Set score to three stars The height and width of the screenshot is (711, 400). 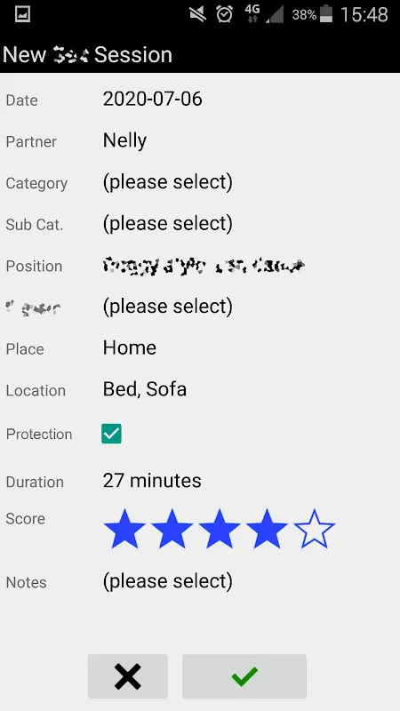pyautogui.click(x=220, y=529)
